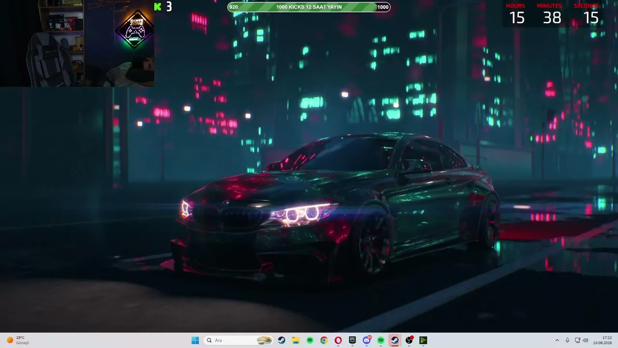The height and width of the screenshot is (348, 618).
Task: Switch to the running Spotify icon beside Discord
Action: [380, 340]
